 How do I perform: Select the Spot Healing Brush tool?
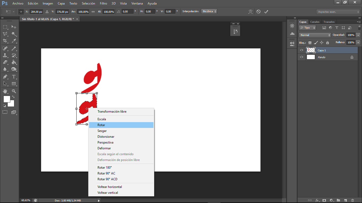[x=5, y=48]
